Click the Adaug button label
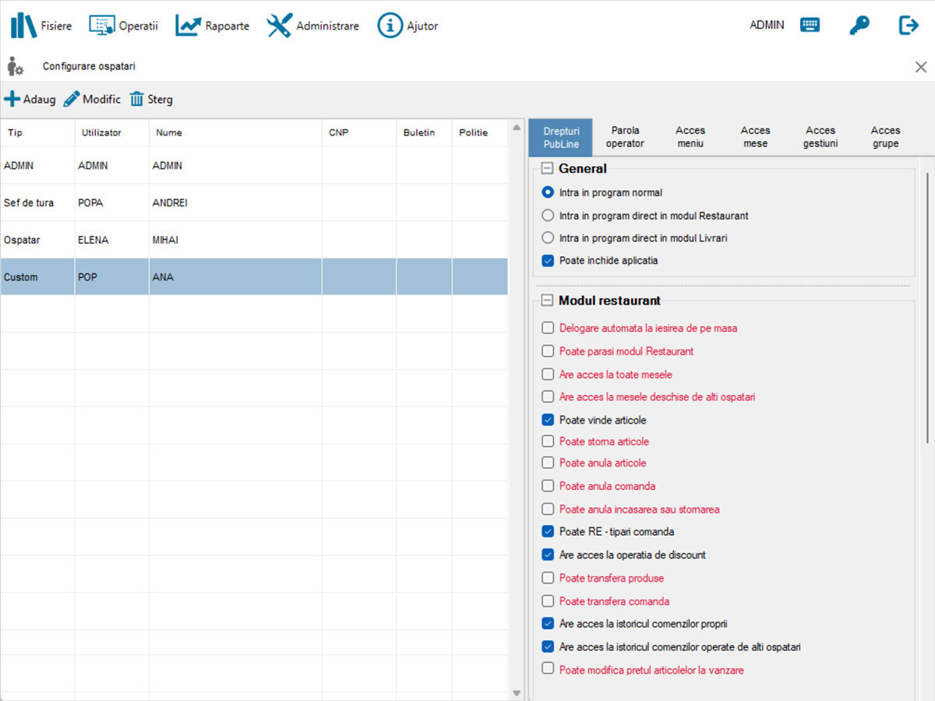Screen dimensions: 935x701 [40, 99]
